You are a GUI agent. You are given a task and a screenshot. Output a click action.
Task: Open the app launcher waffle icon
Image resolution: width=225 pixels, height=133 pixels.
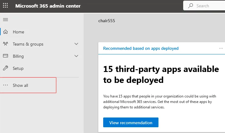pos(5,6)
